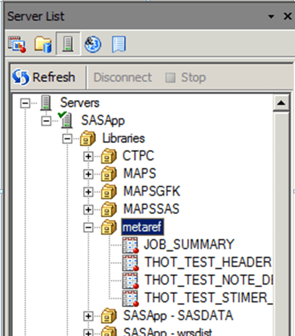Click the THOT_TEST_STIMER table icon
This screenshot has height=336, width=295.
[130, 298]
